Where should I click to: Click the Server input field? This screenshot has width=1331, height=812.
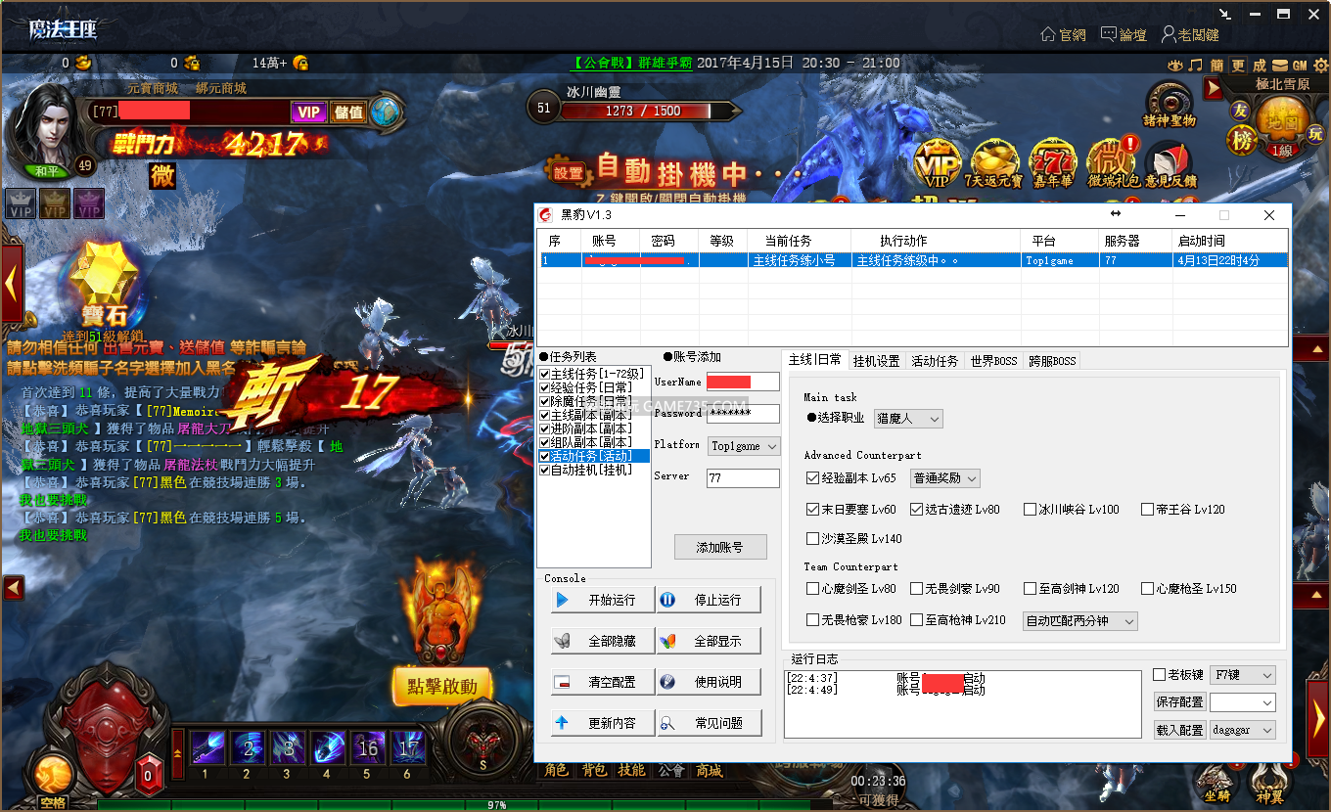[743, 478]
